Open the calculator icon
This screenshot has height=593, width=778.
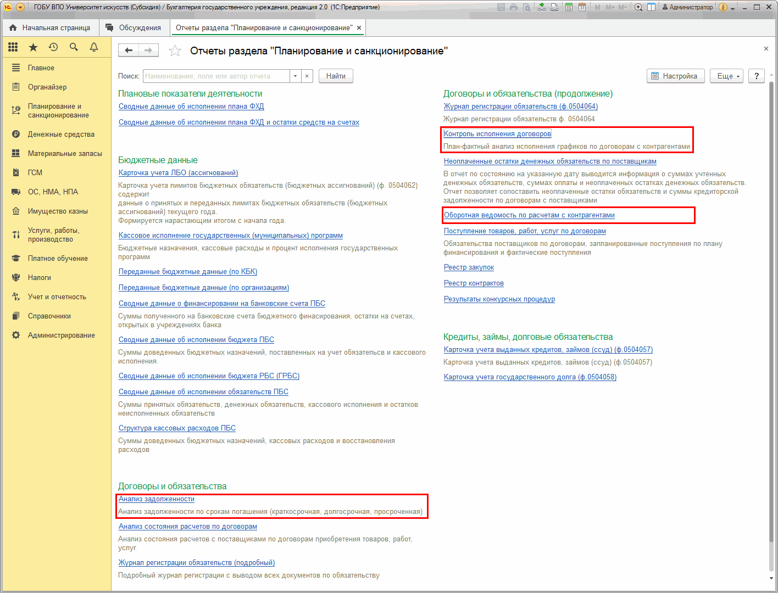tap(569, 7)
